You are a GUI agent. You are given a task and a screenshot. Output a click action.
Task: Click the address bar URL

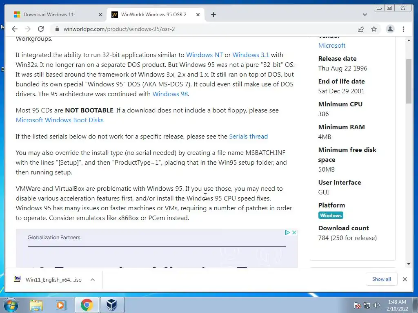pyautogui.click(x=119, y=29)
